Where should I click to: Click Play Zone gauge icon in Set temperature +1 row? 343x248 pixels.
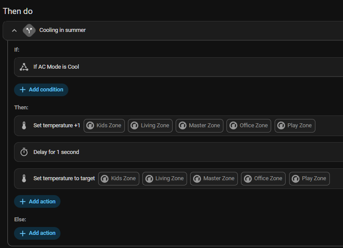coord(281,126)
